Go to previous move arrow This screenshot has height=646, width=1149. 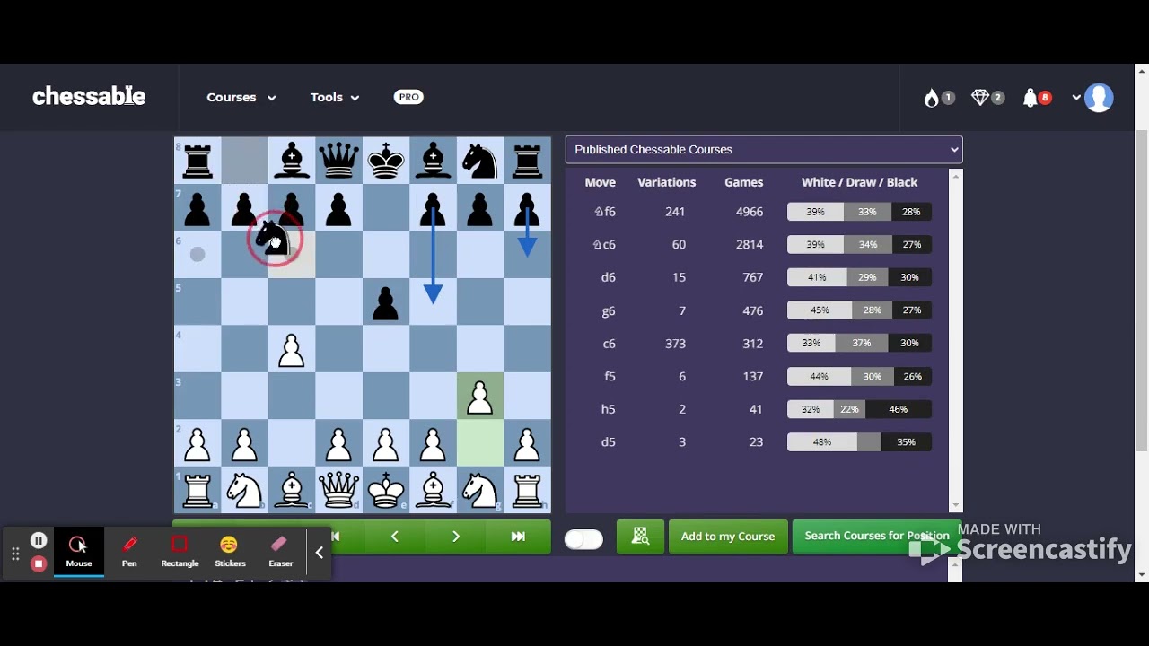click(x=394, y=537)
